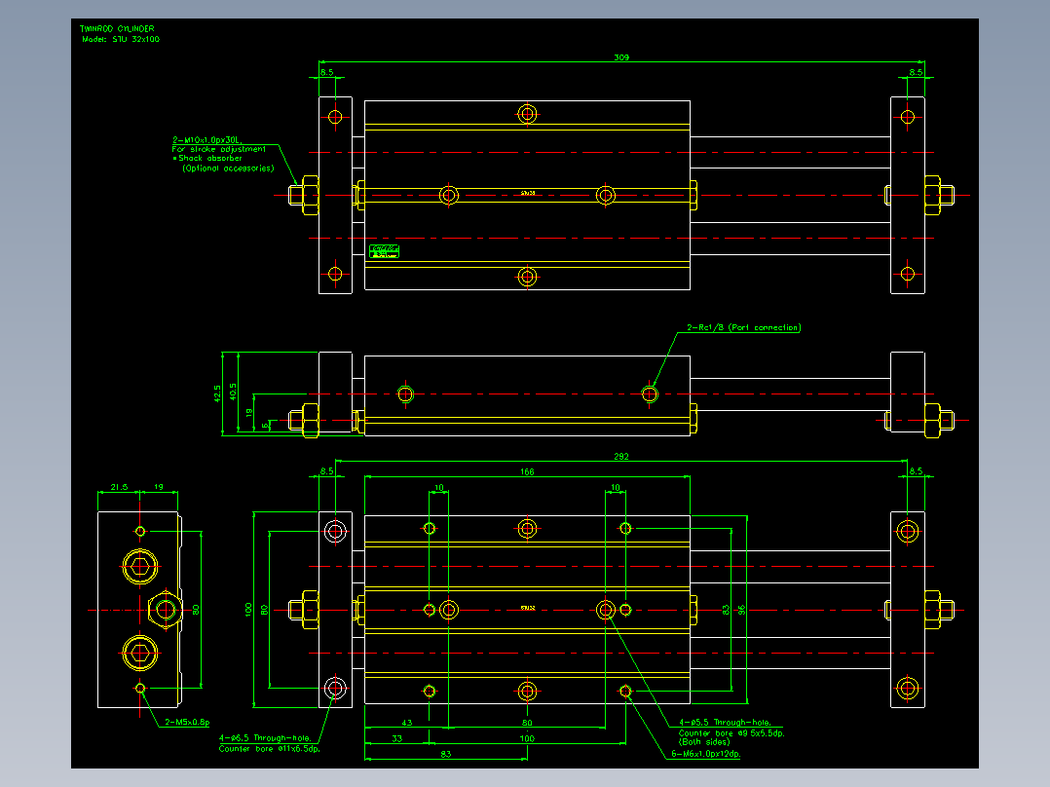
Task: Select the Model: STU 32x100 label
Action: pos(121,39)
